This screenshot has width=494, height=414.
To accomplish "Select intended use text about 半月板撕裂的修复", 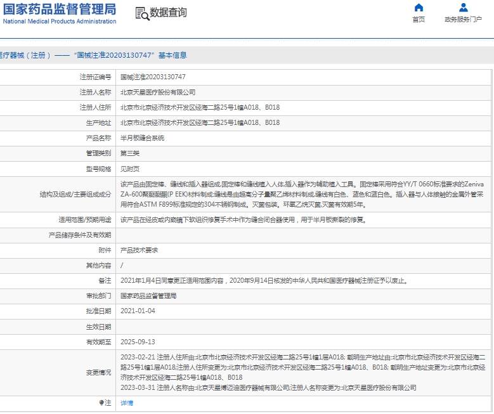I will [x=244, y=220].
